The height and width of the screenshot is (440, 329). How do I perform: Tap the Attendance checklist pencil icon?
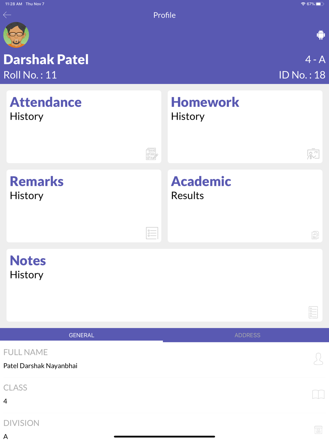[x=152, y=154]
